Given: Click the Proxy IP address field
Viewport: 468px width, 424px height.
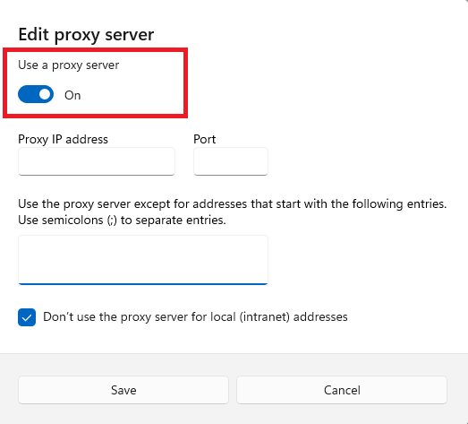Looking at the screenshot, I should click(x=97, y=161).
